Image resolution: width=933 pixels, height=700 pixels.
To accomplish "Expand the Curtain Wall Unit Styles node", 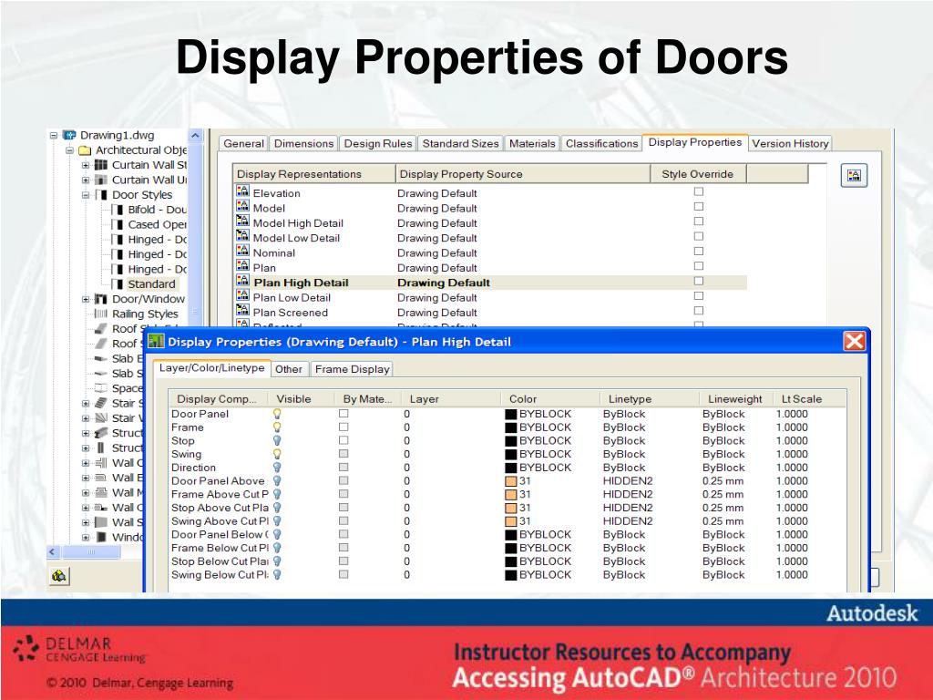I will (x=85, y=180).
